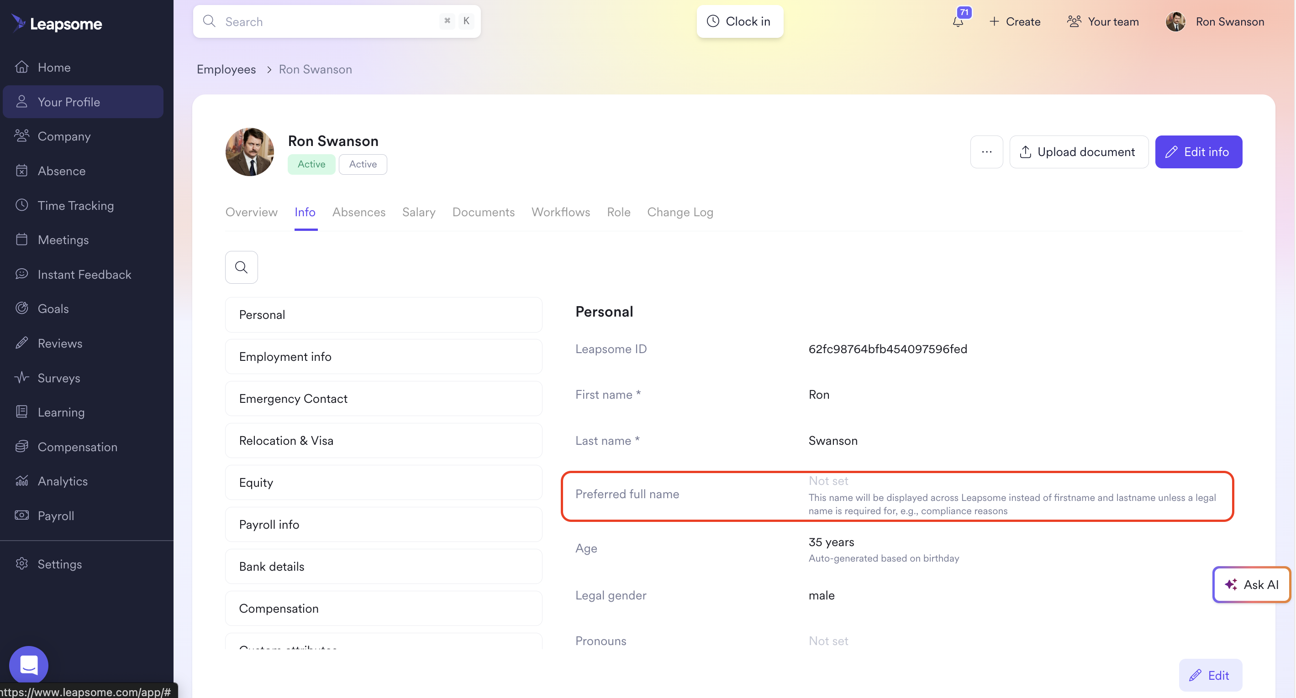Select Emergency Contact section
Image resolution: width=1296 pixels, height=698 pixels.
click(x=384, y=398)
